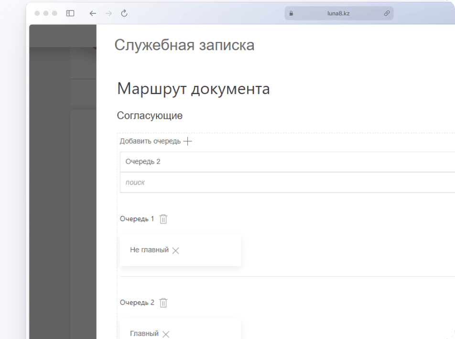Toggle the browser sidebar panel icon
The height and width of the screenshot is (339, 455).
pyautogui.click(x=70, y=13)
